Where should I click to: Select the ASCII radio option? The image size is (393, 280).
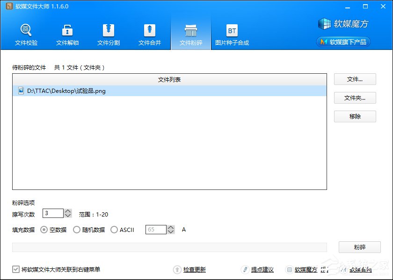click(114, 230)
